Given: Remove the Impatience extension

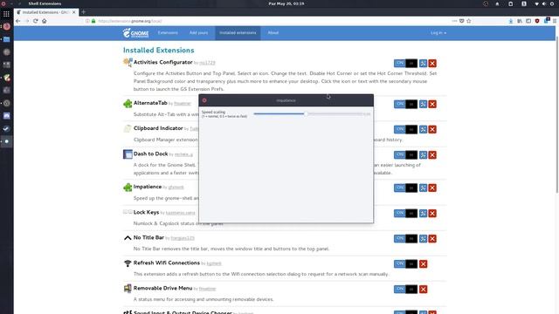Looking at the screenshot, I should click(x=432, y=188).
